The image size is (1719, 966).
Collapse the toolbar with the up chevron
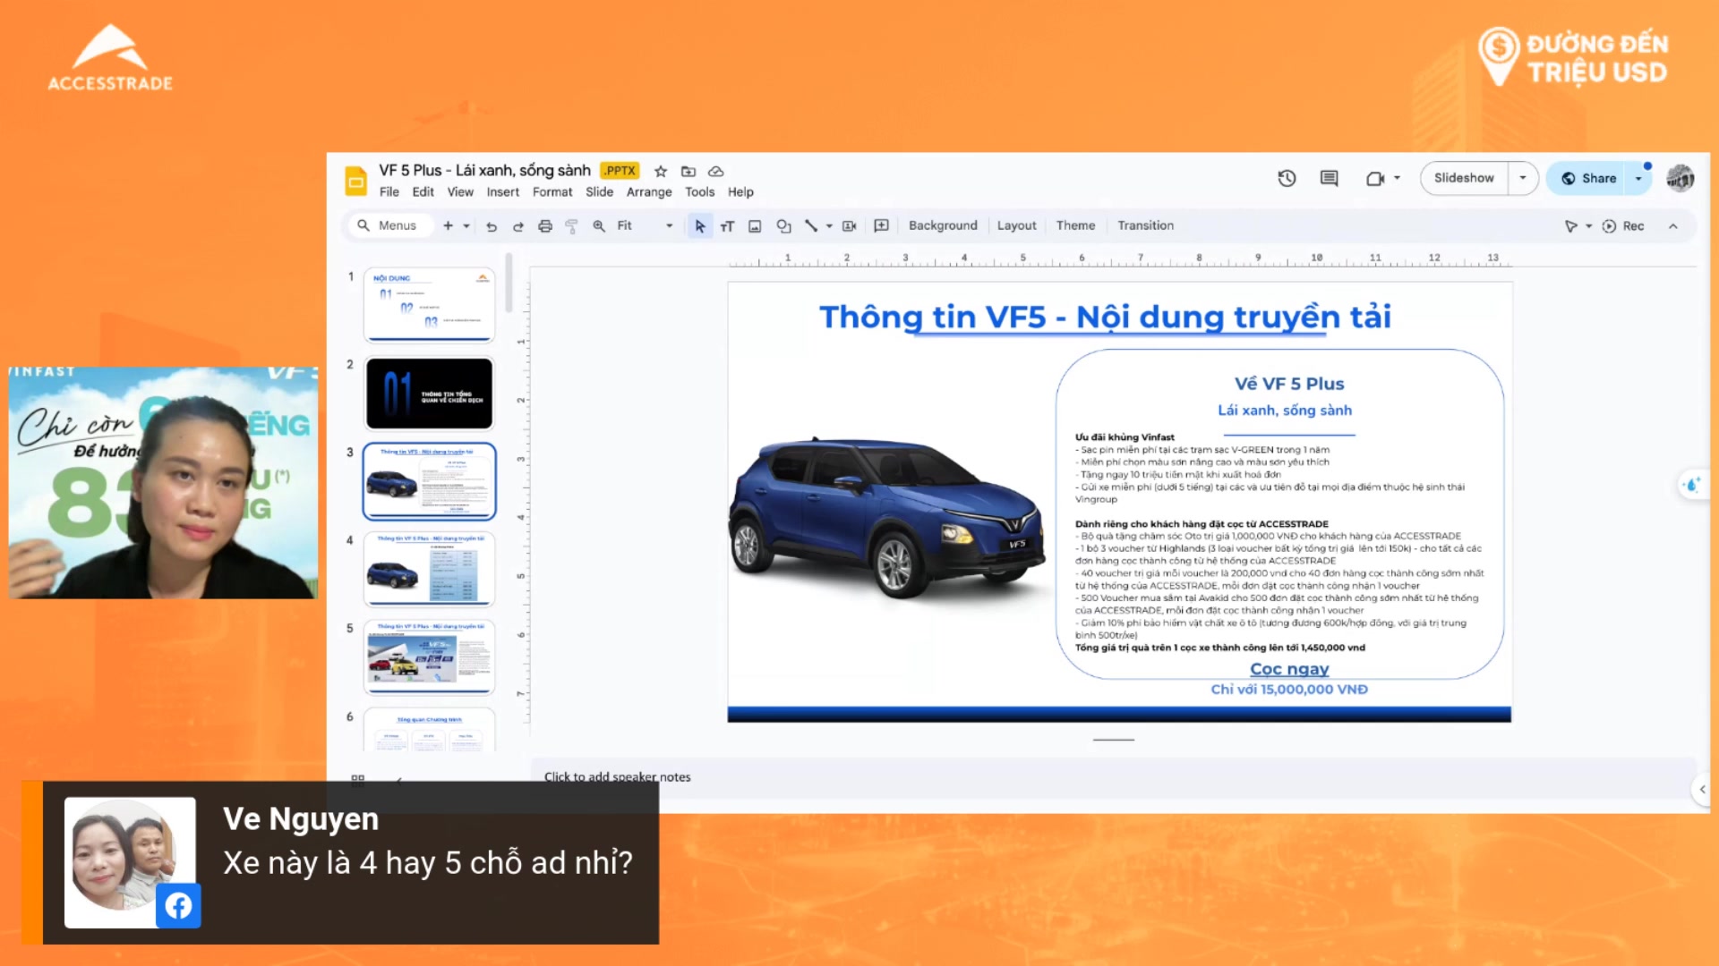pyautogui.click(x=1672, y=226)
